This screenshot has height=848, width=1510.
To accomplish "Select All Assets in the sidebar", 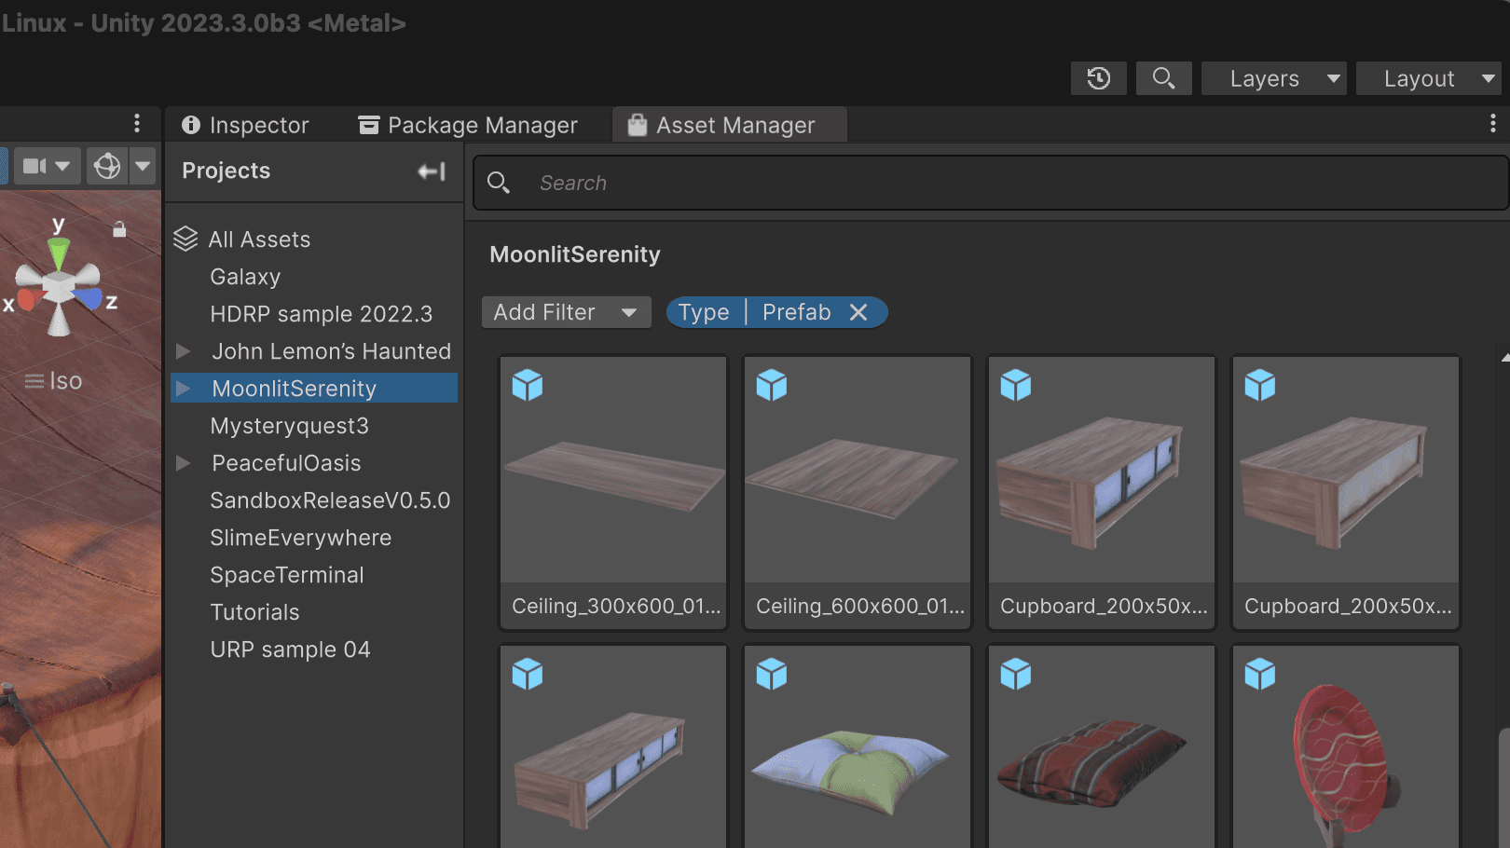I will click(x=259, y=239).
